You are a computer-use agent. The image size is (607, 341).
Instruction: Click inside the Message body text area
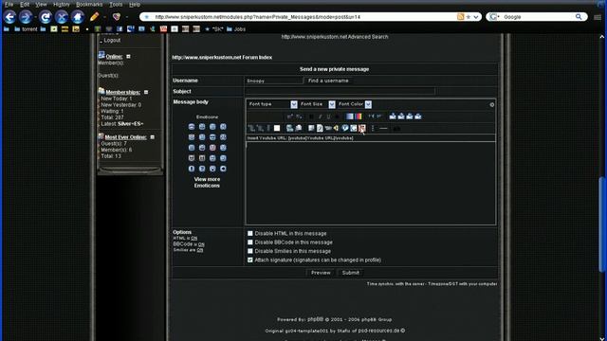[371, 183]
